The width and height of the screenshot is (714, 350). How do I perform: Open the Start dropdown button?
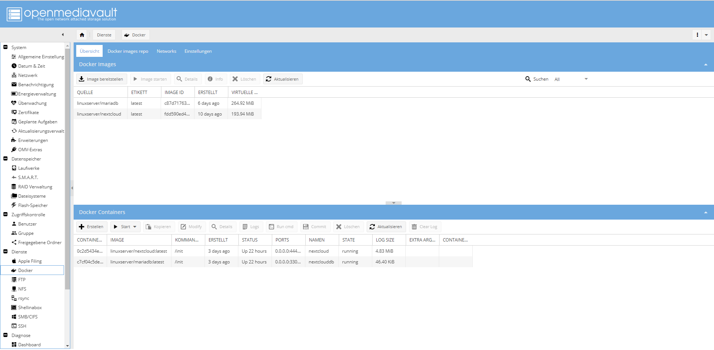coord(125,227)
